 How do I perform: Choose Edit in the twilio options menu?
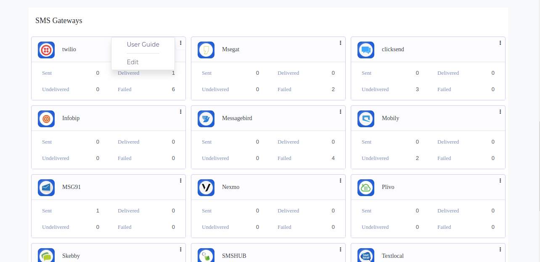click(133, 62)
